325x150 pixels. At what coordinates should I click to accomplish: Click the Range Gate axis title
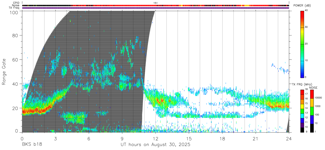pyautogui.click(x=4, y=72)
